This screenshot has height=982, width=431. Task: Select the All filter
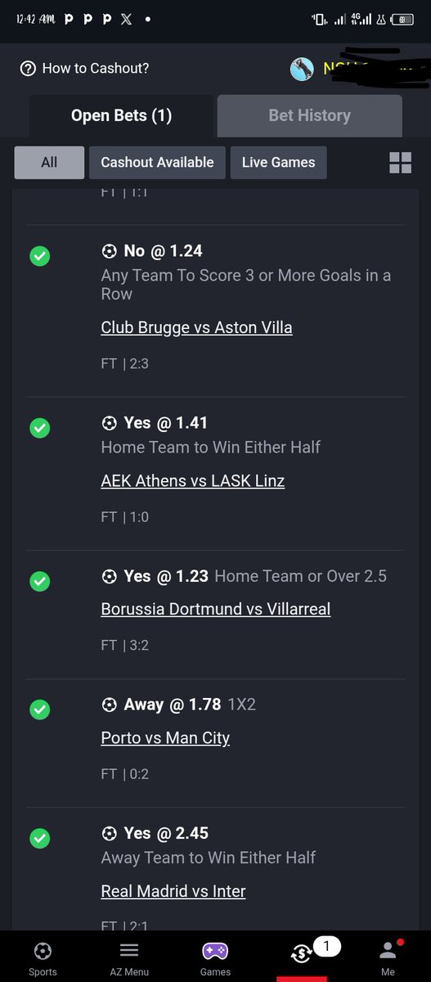pos(49,162)
